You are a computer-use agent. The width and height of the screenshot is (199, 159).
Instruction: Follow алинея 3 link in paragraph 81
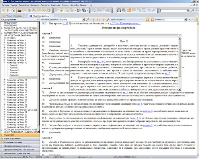coord(148,111)
